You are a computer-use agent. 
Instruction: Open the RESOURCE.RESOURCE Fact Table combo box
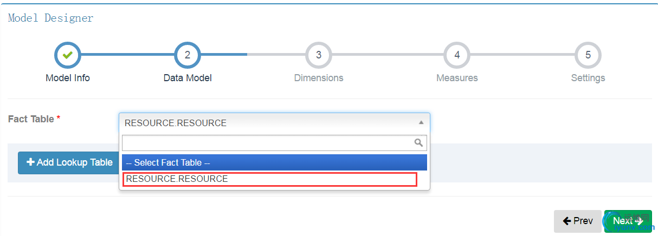[274, 123]
